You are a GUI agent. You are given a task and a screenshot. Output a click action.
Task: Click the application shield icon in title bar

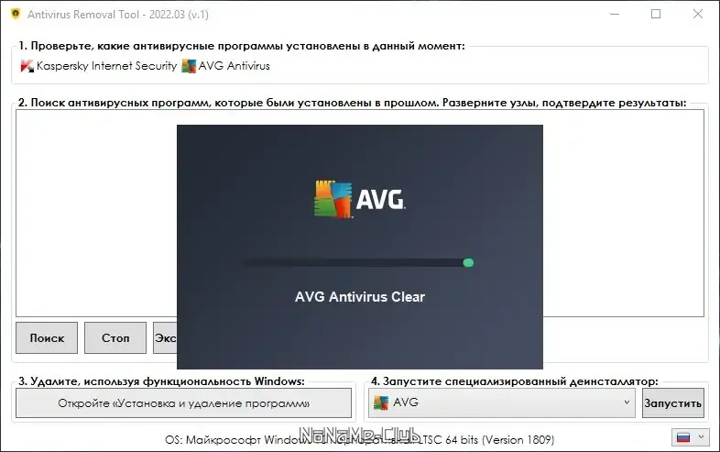pyautogui.click(x=16, y=14)
